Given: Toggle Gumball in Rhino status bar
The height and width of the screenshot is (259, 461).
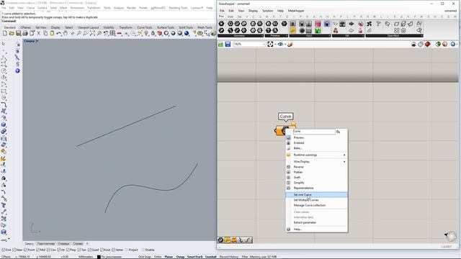Looking at the screenshot, I should click(x=210, y=257).
